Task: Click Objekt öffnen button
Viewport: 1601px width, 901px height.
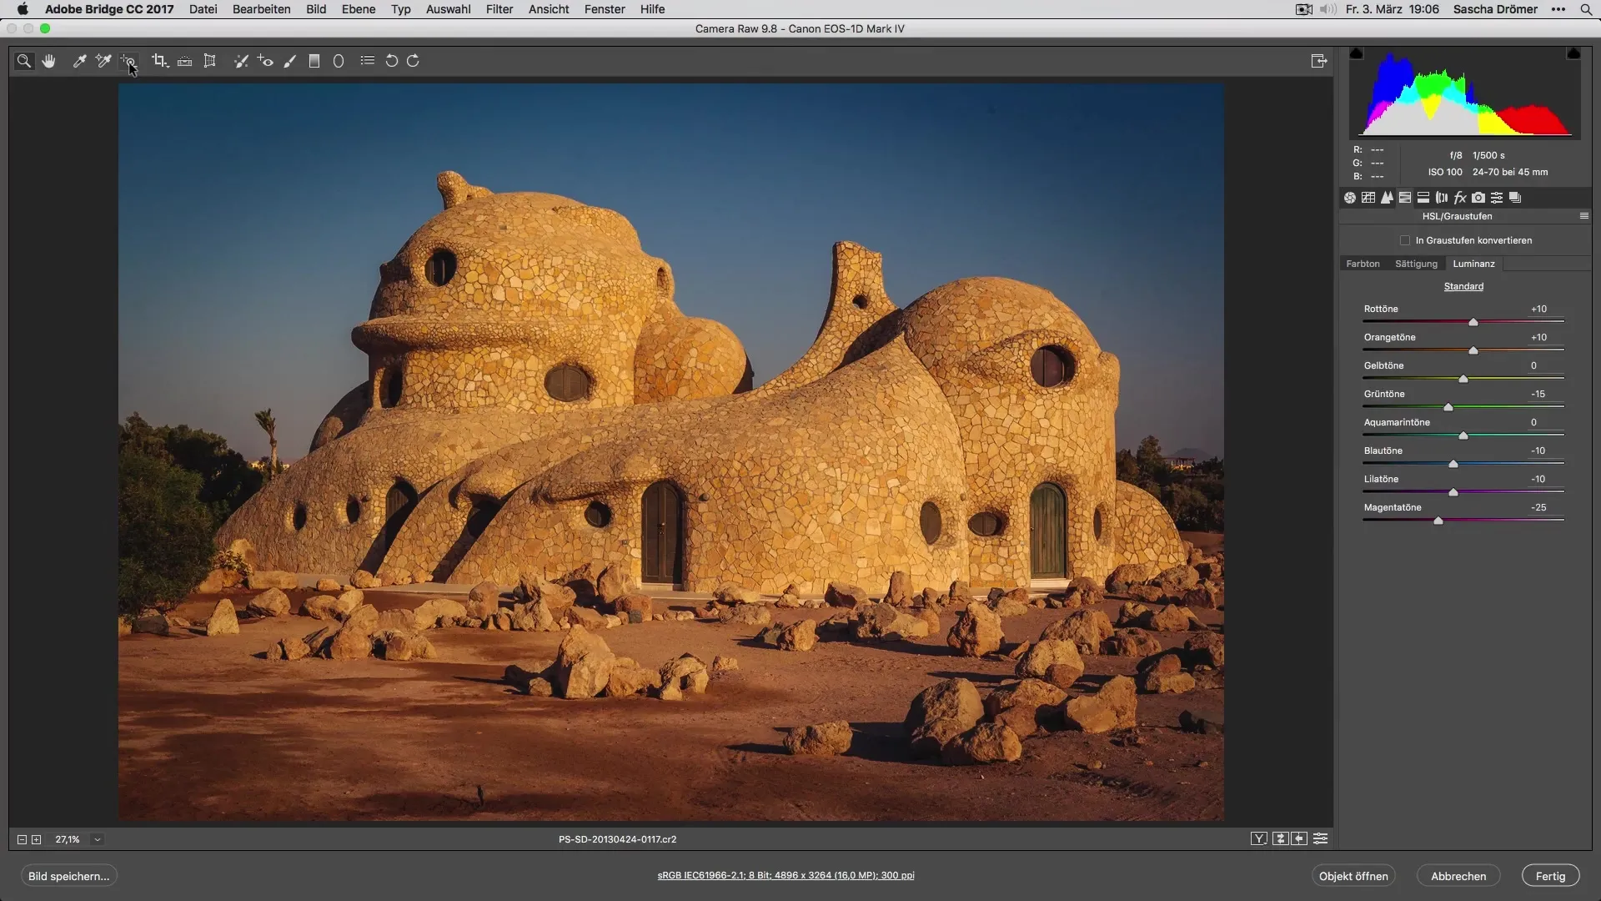Action: pyautogui.click(x=1353, y=876)
